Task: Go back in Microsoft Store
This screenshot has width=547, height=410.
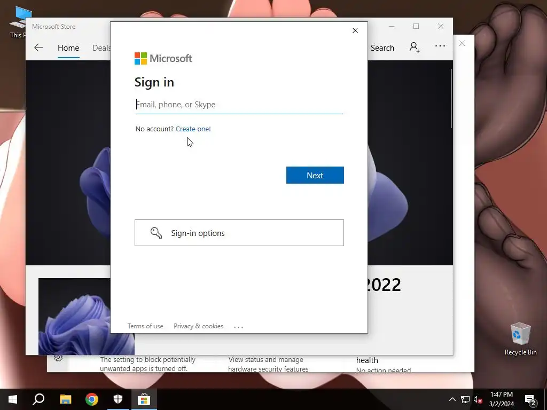Action: coord(38,48)
